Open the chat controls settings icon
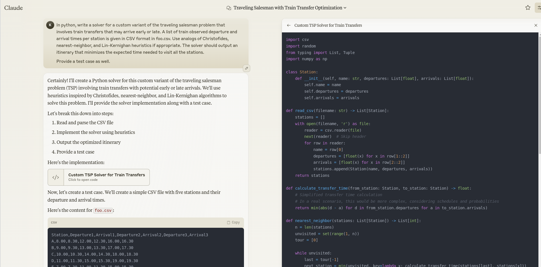This screenshot has width=541, height=267. [538, 8]
